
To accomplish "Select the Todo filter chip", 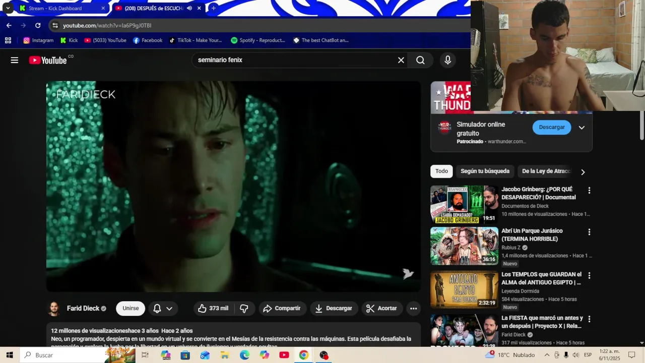I will (442, 171).
